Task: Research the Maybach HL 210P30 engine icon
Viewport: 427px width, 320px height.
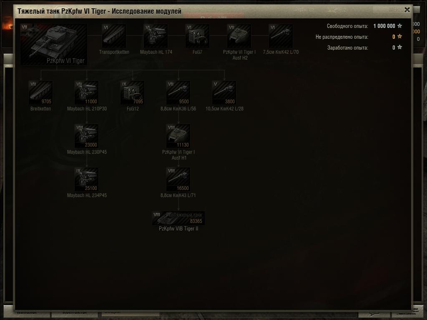Action: pyautogui.click(x=87, y=93)
